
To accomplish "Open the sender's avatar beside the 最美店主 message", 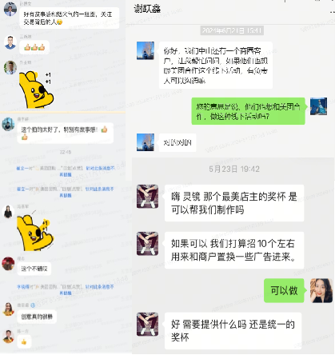I will (x=147, y=197).
